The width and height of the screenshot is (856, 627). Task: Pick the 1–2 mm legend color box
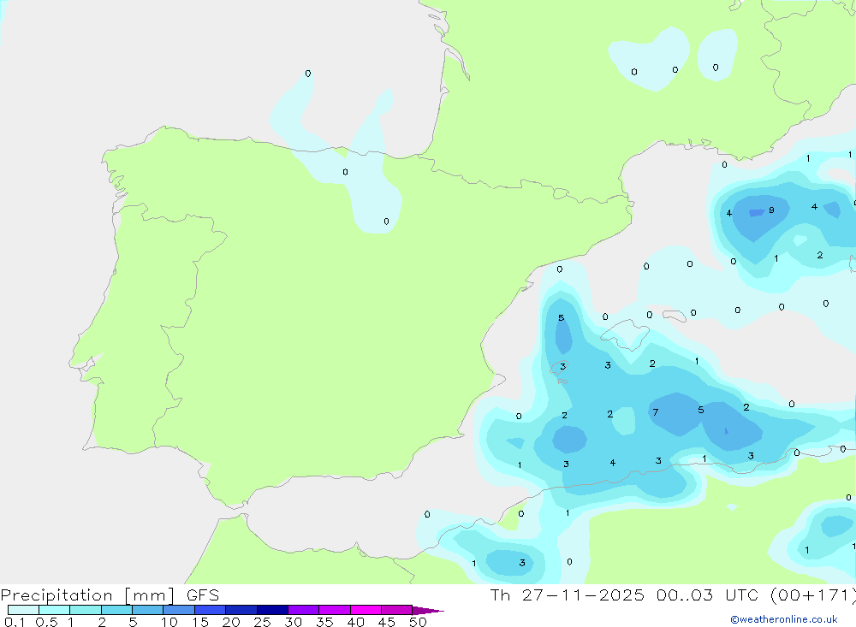pos(86,610)
